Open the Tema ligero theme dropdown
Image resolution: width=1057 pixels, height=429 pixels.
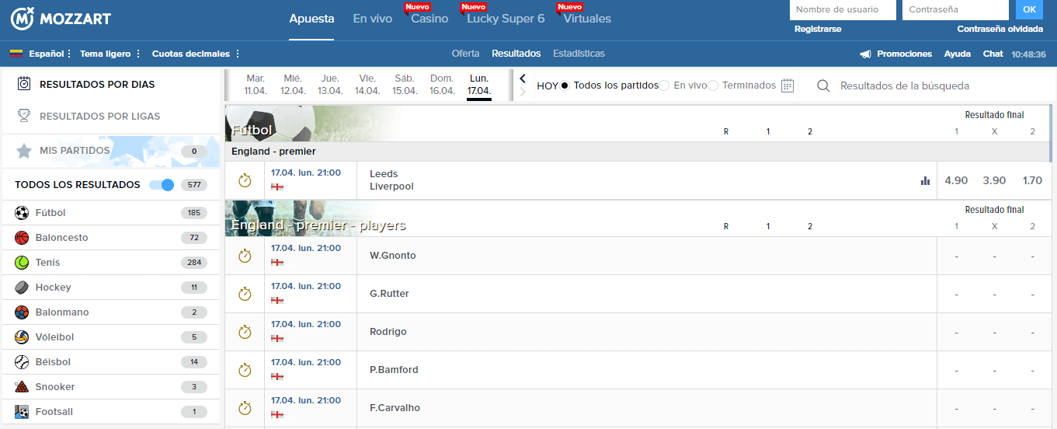click(110, 54)
